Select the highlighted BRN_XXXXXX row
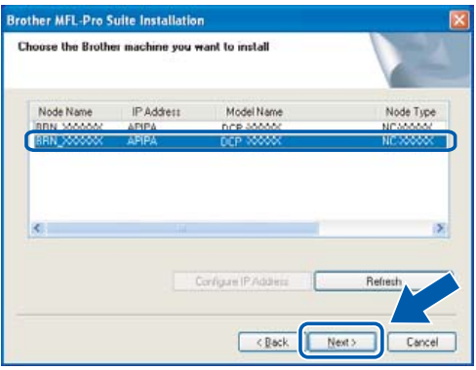Screen dimensions: 476x370 click(241, 141)
